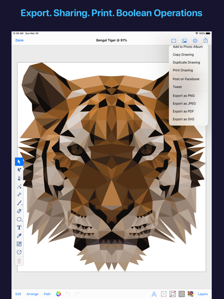Choose Export as SVG
The image size is (224, 299).
coord(184,119)
